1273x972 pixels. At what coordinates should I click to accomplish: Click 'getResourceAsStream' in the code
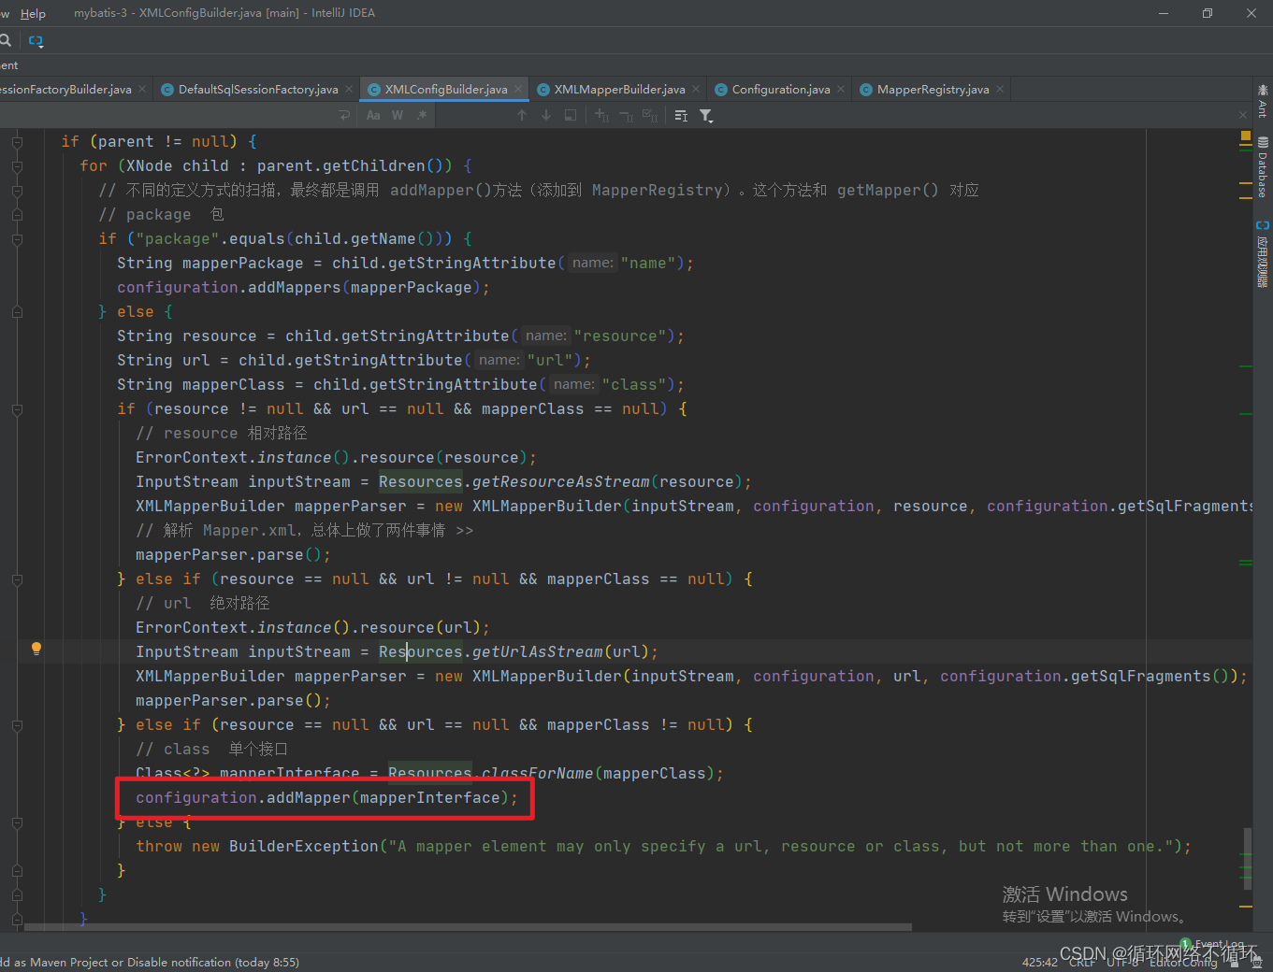[561, 481]
